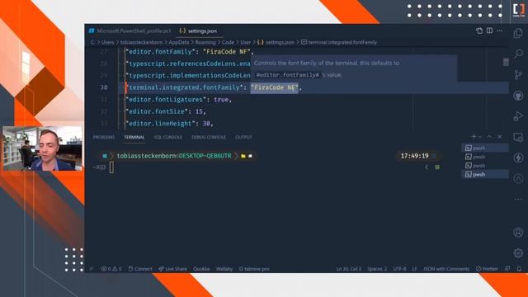Expand the AppData breadcrumb segment

point(179,42)
